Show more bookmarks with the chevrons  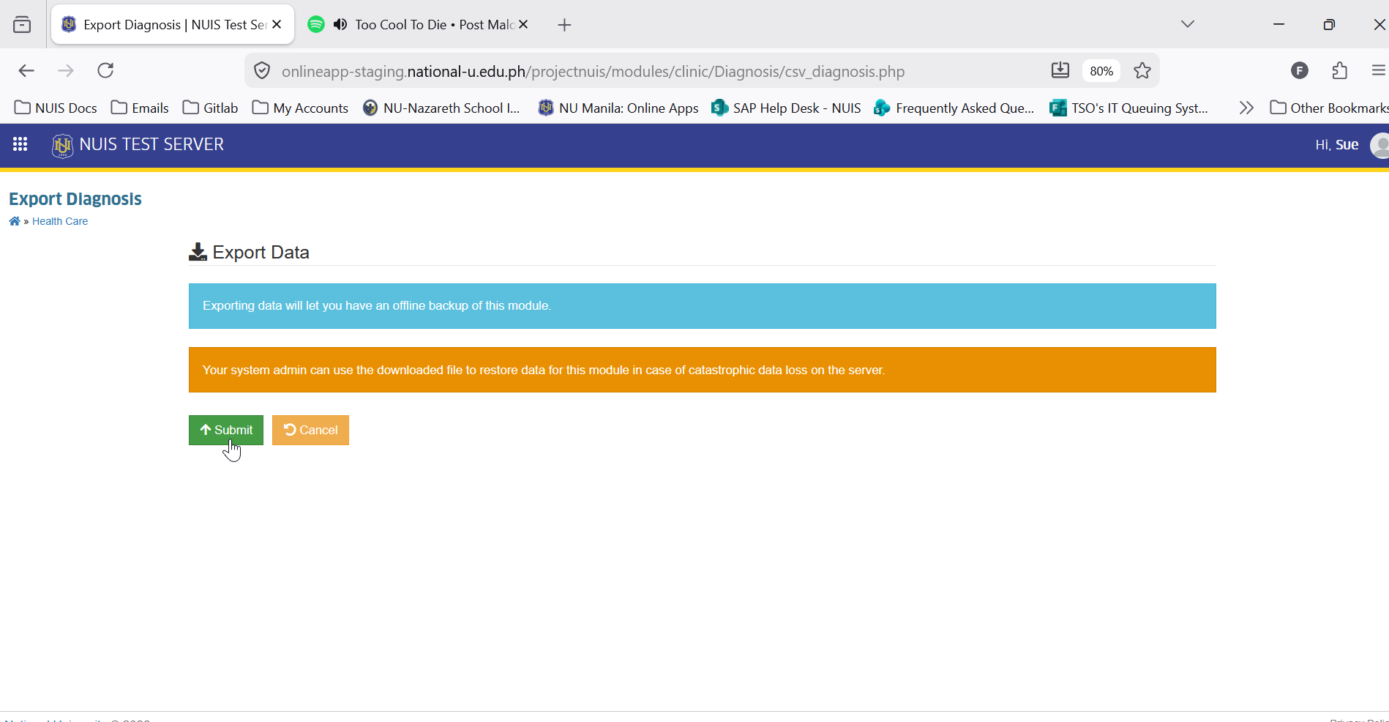click(x=1246, y=108)
